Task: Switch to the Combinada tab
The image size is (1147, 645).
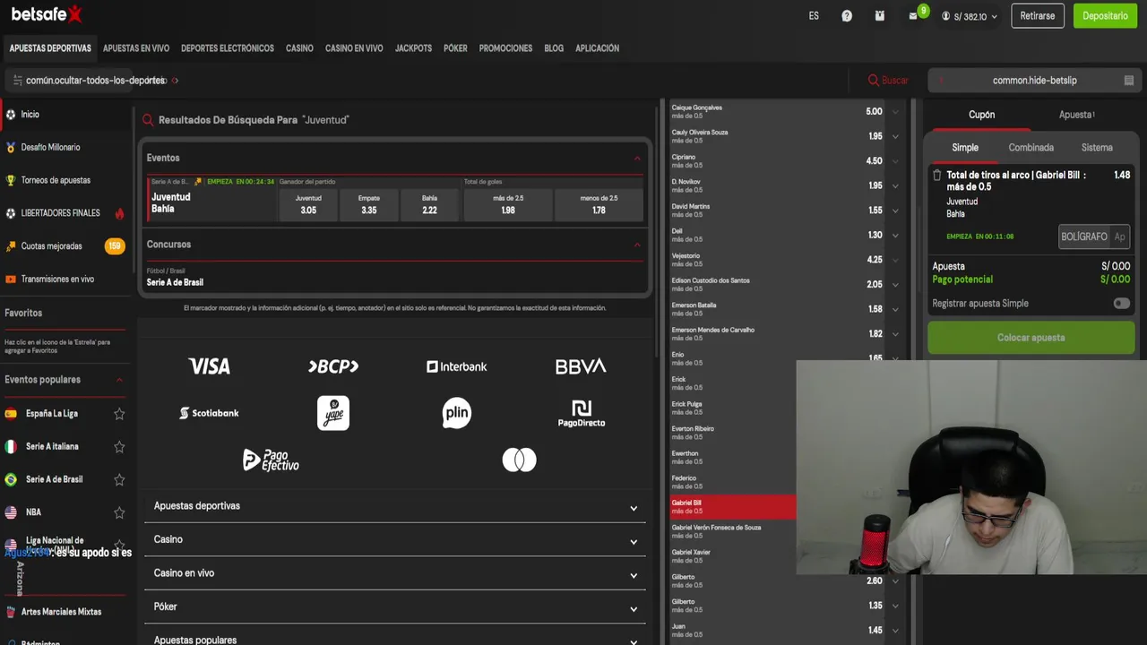Action: point(1031,148)
